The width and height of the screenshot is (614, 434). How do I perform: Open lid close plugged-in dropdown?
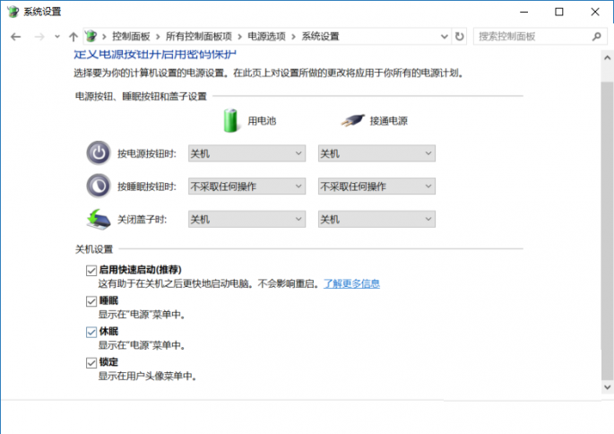coord(376,220)
